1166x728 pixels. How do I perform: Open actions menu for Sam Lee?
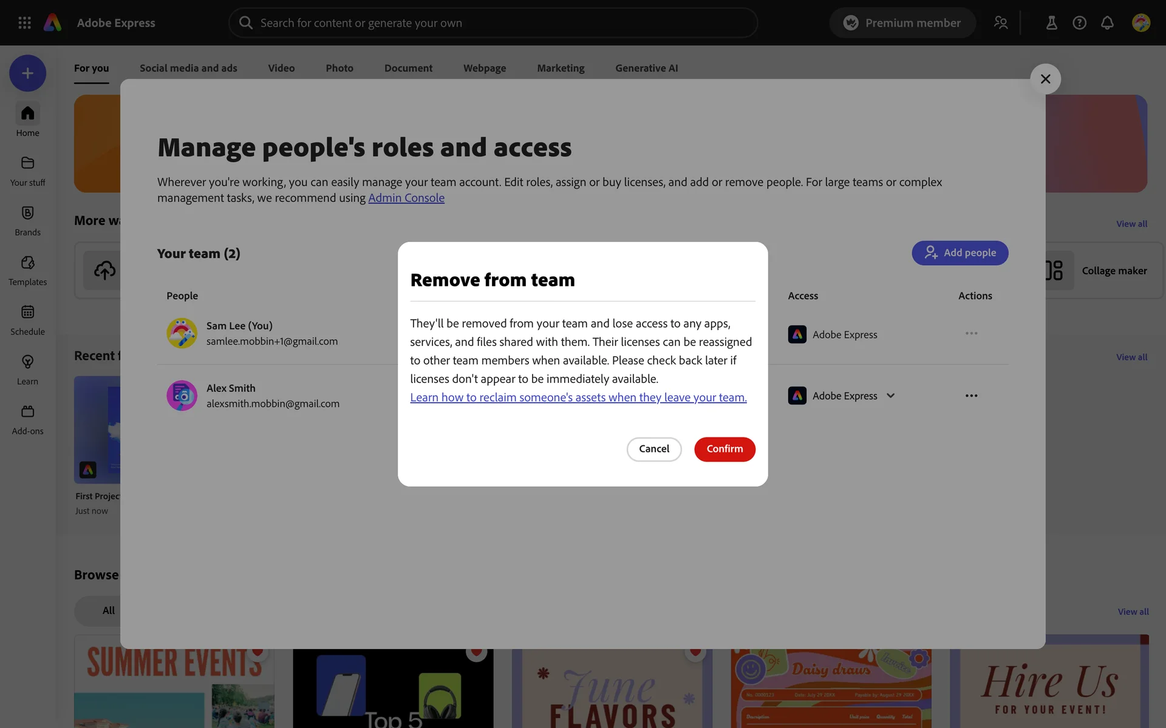click(x=971, y=333)
